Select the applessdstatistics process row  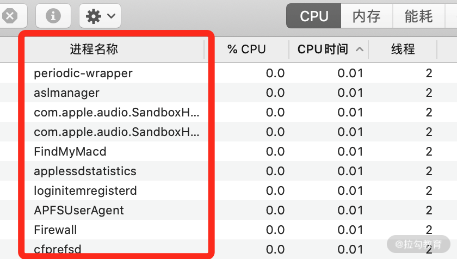[85, 171]
